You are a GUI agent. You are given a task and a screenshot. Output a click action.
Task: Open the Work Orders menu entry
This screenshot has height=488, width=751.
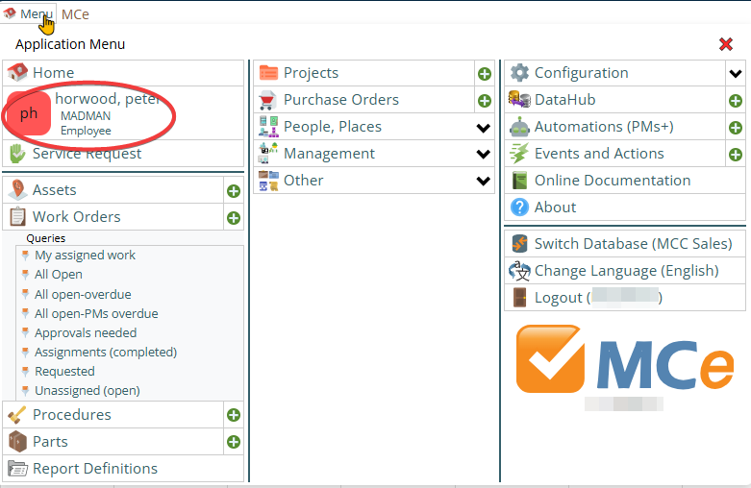(x=113, y=217)
